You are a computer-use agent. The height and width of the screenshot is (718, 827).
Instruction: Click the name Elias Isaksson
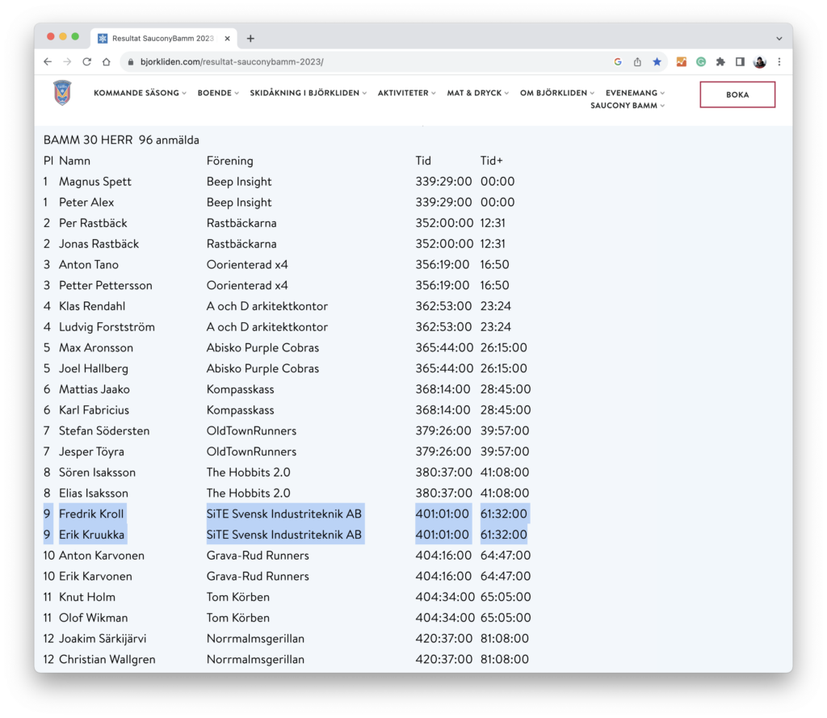click(94, 493)
